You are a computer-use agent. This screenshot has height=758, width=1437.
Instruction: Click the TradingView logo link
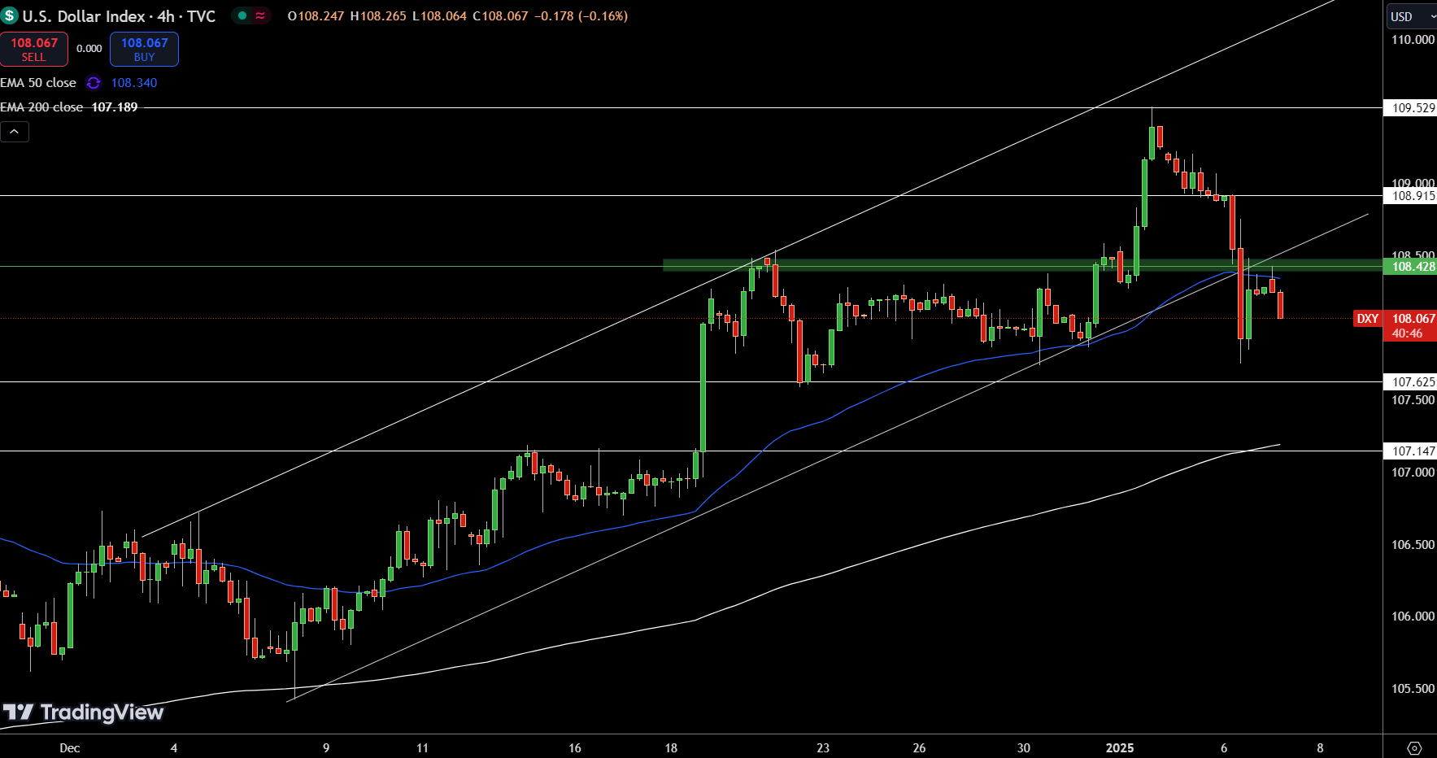click(x=83, y=712)
